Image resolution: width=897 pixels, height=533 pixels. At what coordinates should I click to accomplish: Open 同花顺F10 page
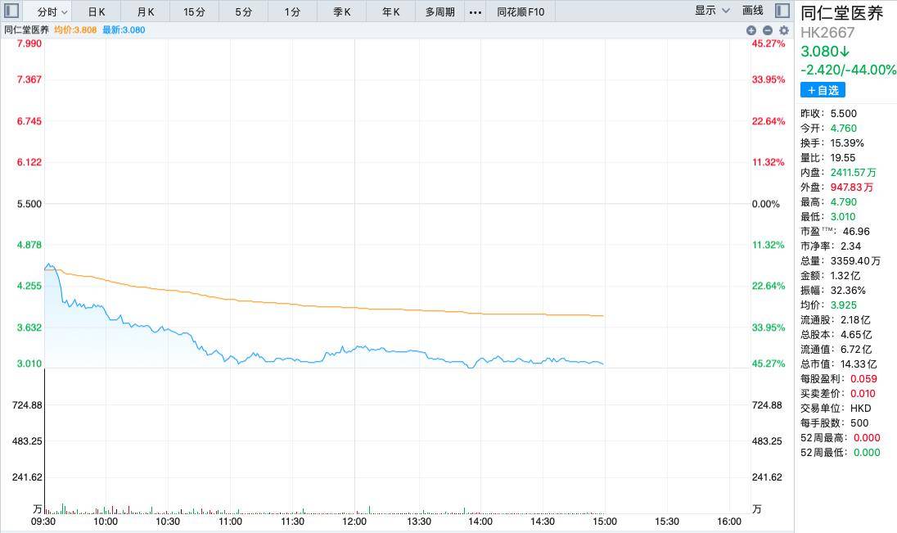(x=521, y=11)
